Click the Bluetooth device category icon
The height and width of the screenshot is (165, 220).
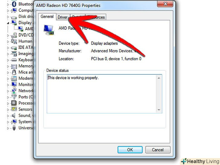[14, 4]
